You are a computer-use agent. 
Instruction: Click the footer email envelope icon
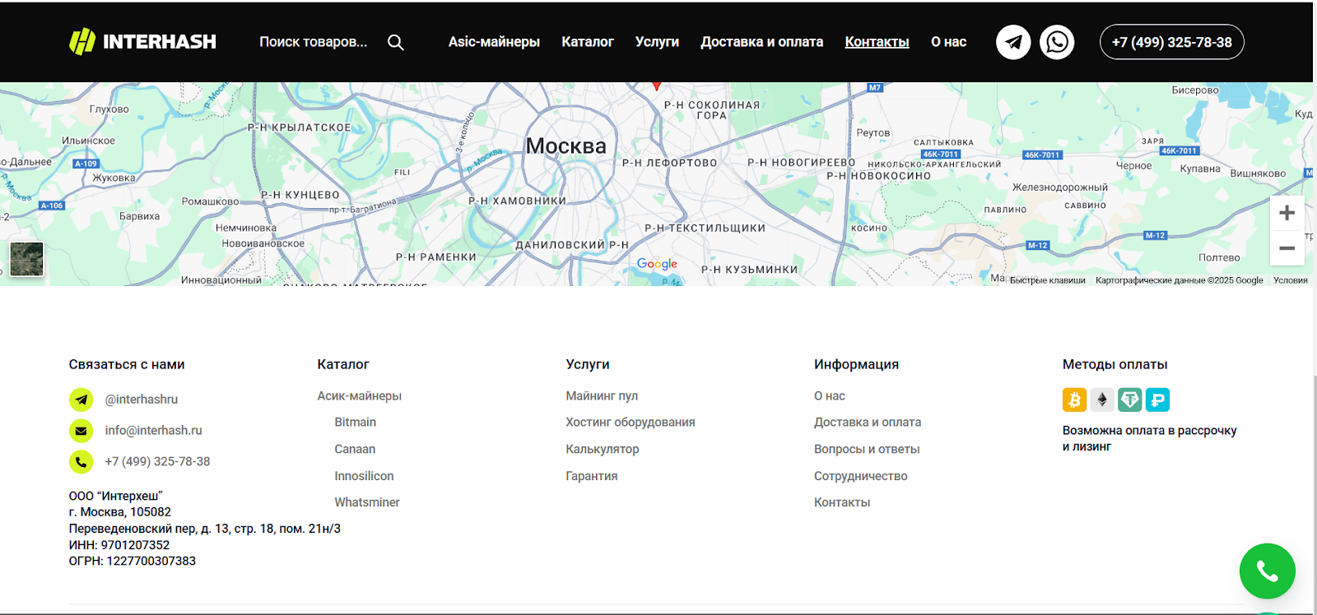tap(81, 431)
